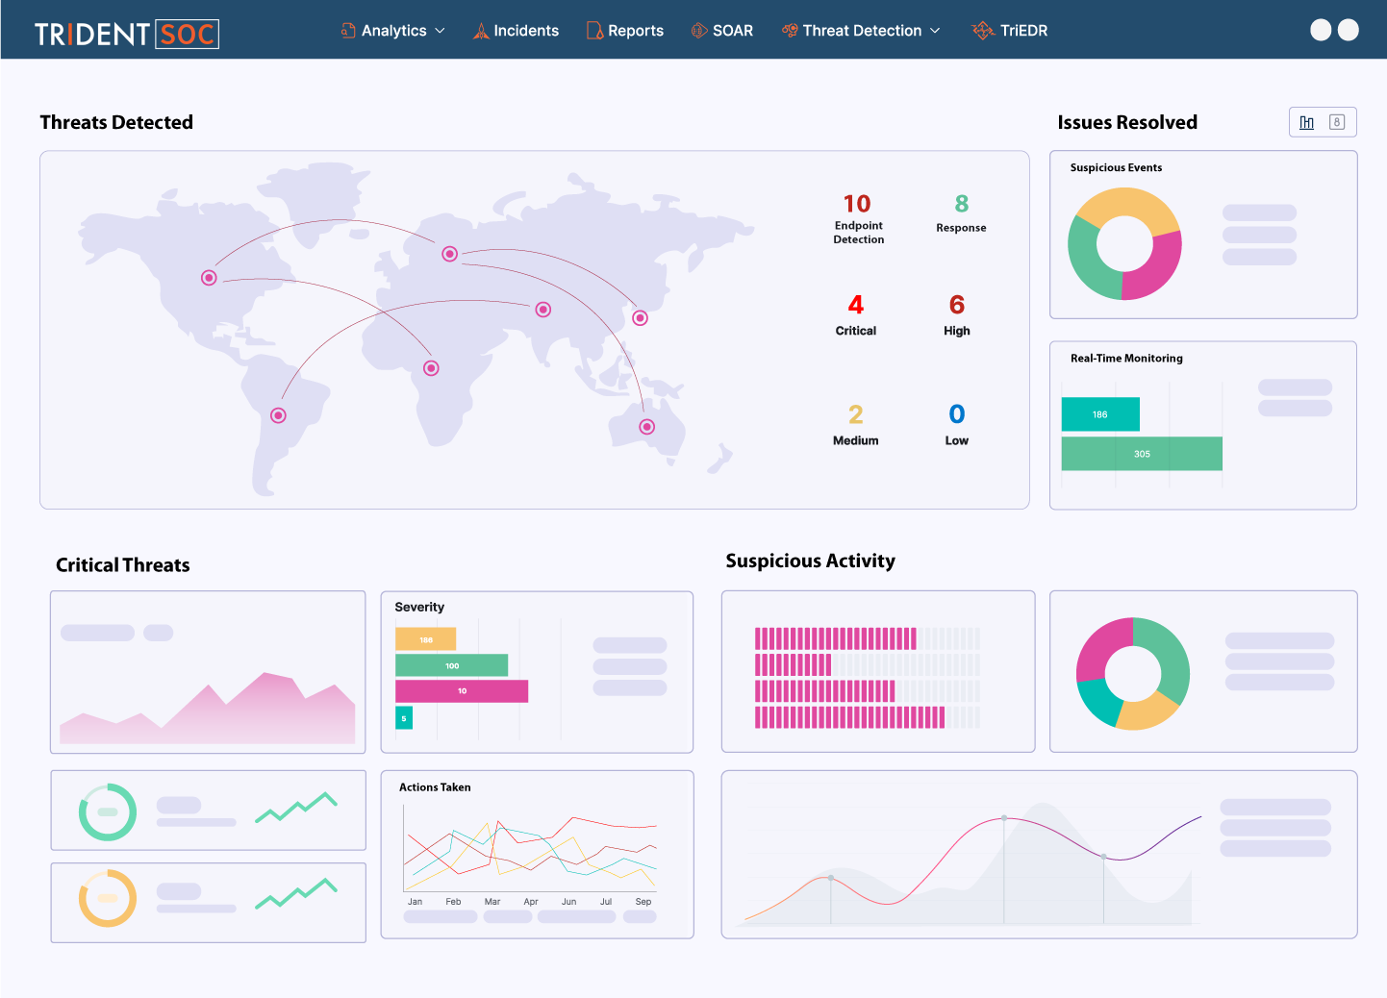Expand the Threat Detection dropdown chevron
1387x998 pixels.
[935, 31]
